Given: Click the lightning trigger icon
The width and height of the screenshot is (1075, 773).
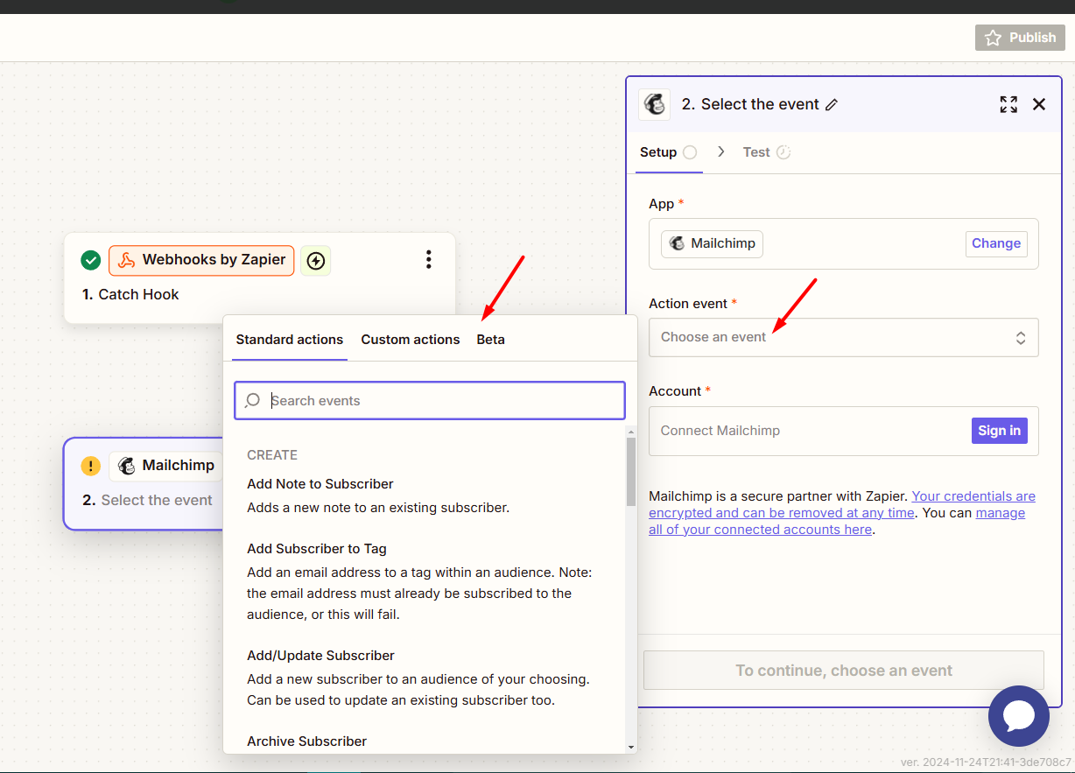Looking at the screenshot, I should coord(316,260).
